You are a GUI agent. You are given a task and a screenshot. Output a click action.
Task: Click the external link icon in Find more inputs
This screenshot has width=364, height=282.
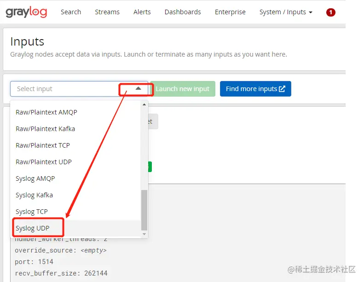[x=282, y=89]
